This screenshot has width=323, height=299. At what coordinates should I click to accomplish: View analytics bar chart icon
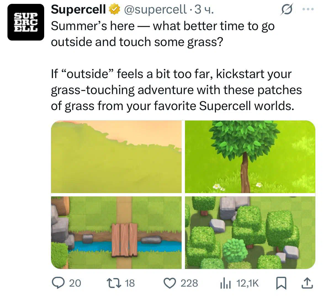point(225,283)
